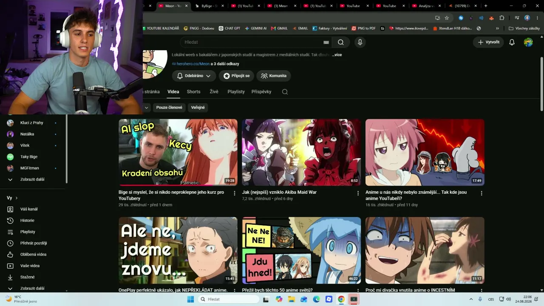The height and width of the screenshot is (306, 544).
Task: Open Oblíbená videa in sidebar
Action: tap(33, 255)
